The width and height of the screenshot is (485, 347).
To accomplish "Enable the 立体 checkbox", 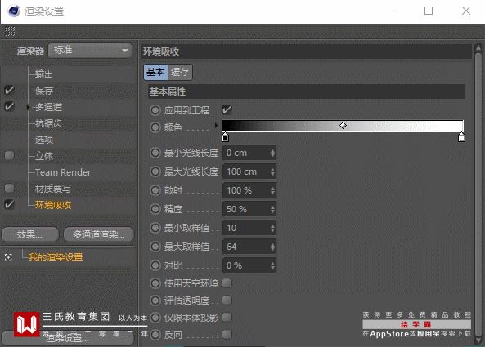I will [x=9, y=155].
